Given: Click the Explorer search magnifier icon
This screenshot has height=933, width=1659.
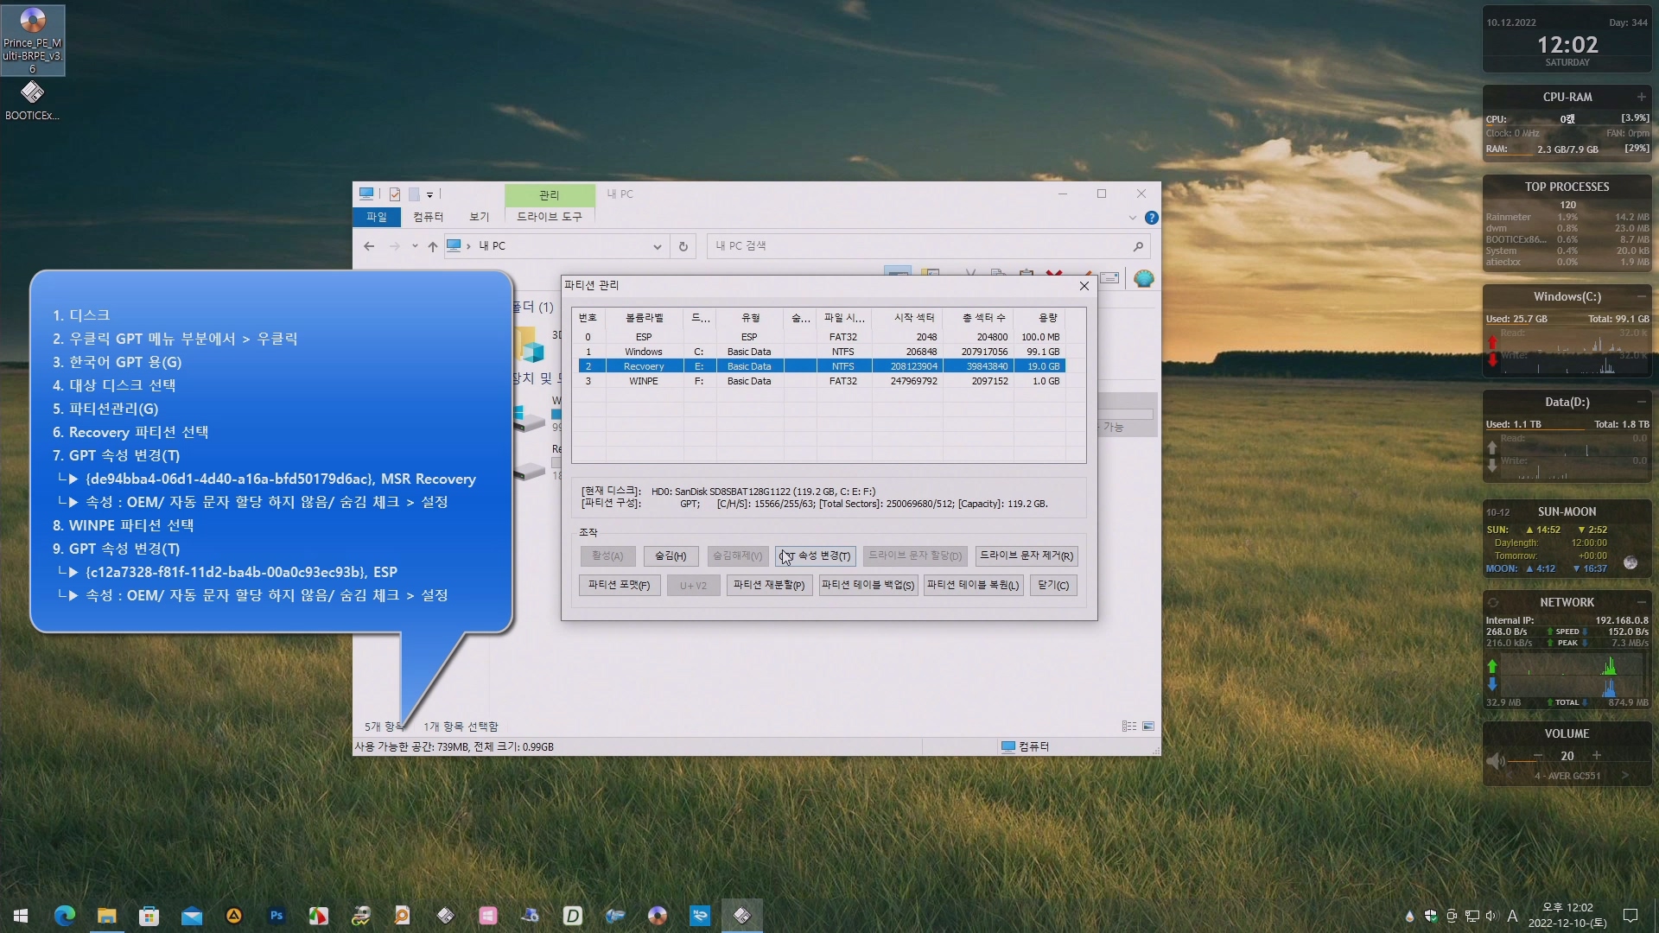Looking at the screenshot, I should (x=1138, y=246).
